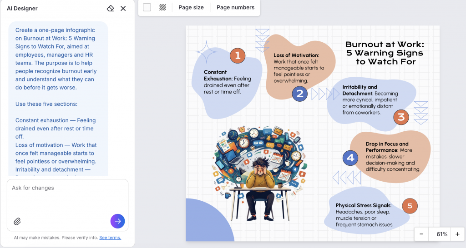Clear the AI Designer conversation with eraser icon
This screenshot has width=466, height=248.
[x=110, y=8]
